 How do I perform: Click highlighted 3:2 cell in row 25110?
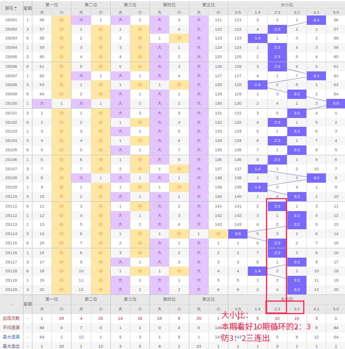pos(297,196)
